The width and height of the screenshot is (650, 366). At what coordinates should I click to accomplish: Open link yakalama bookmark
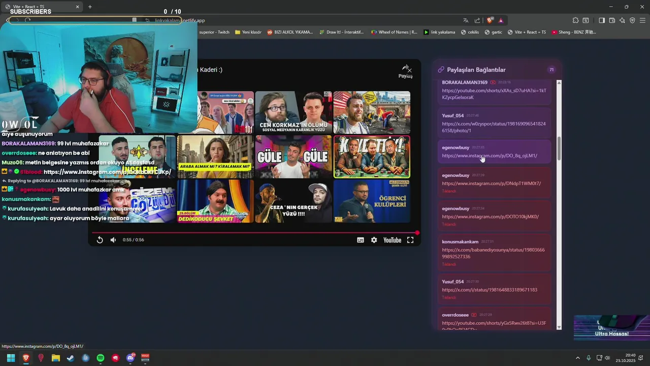coord(439,32)
